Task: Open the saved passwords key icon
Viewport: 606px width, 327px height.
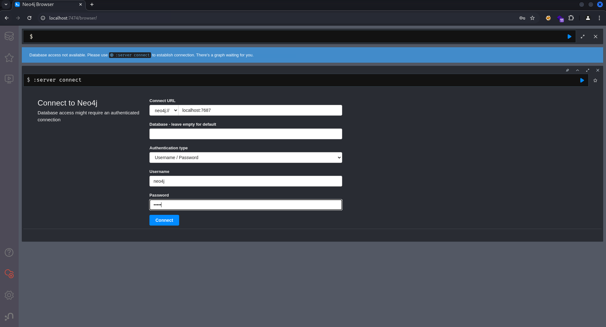Action: pyautogui.click(x=522, y=18)
